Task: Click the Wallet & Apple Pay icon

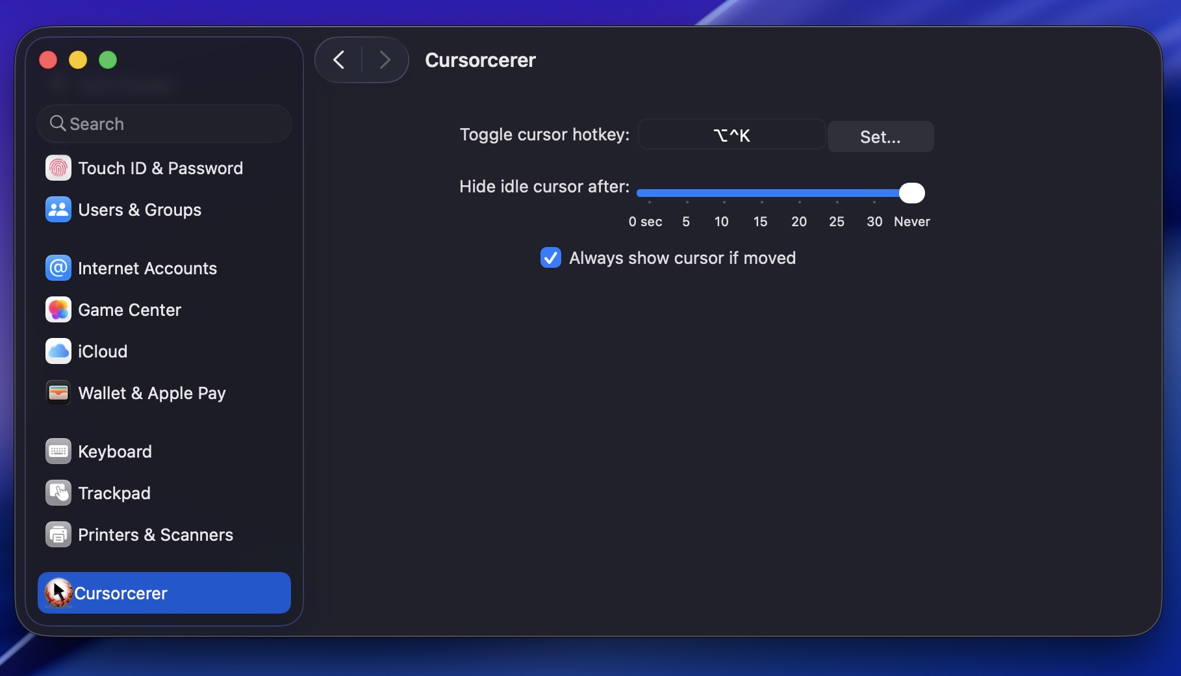Action: coord(58,393)
